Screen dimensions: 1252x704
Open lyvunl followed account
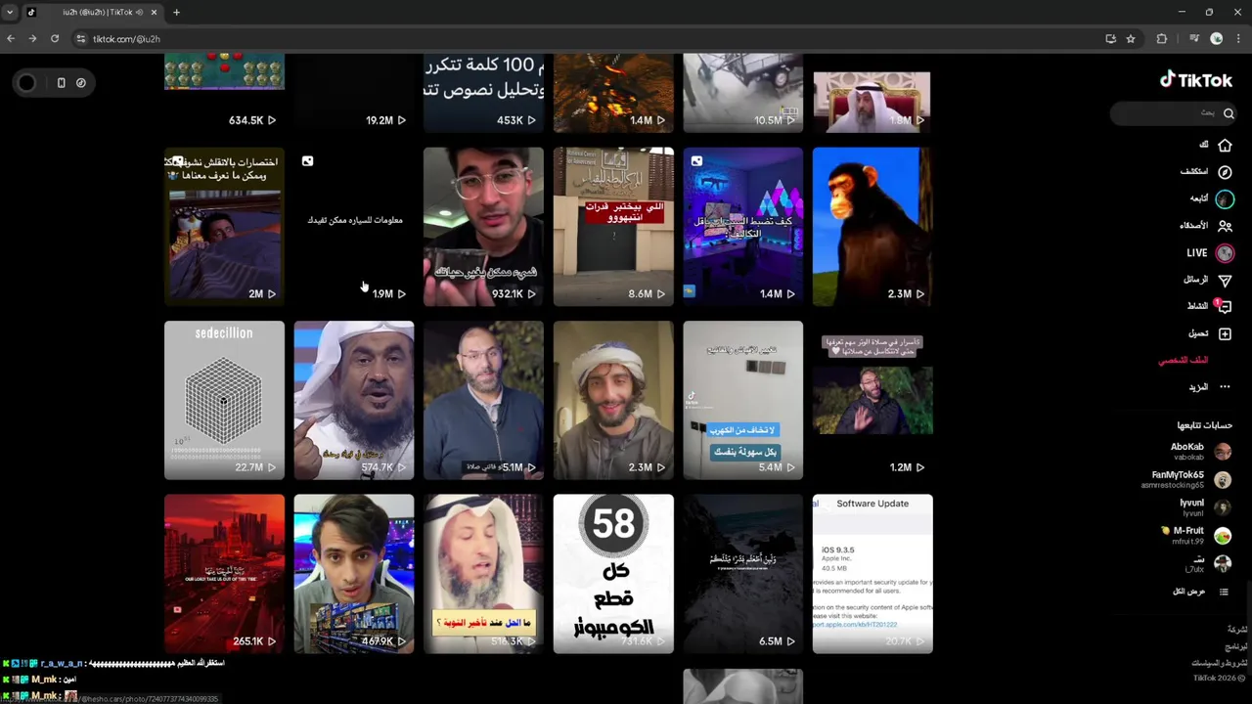click(x=1205, y=507)
